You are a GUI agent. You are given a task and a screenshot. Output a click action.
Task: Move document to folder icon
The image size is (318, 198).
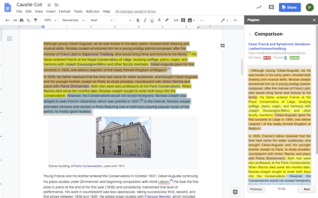[x=57, y=5]
